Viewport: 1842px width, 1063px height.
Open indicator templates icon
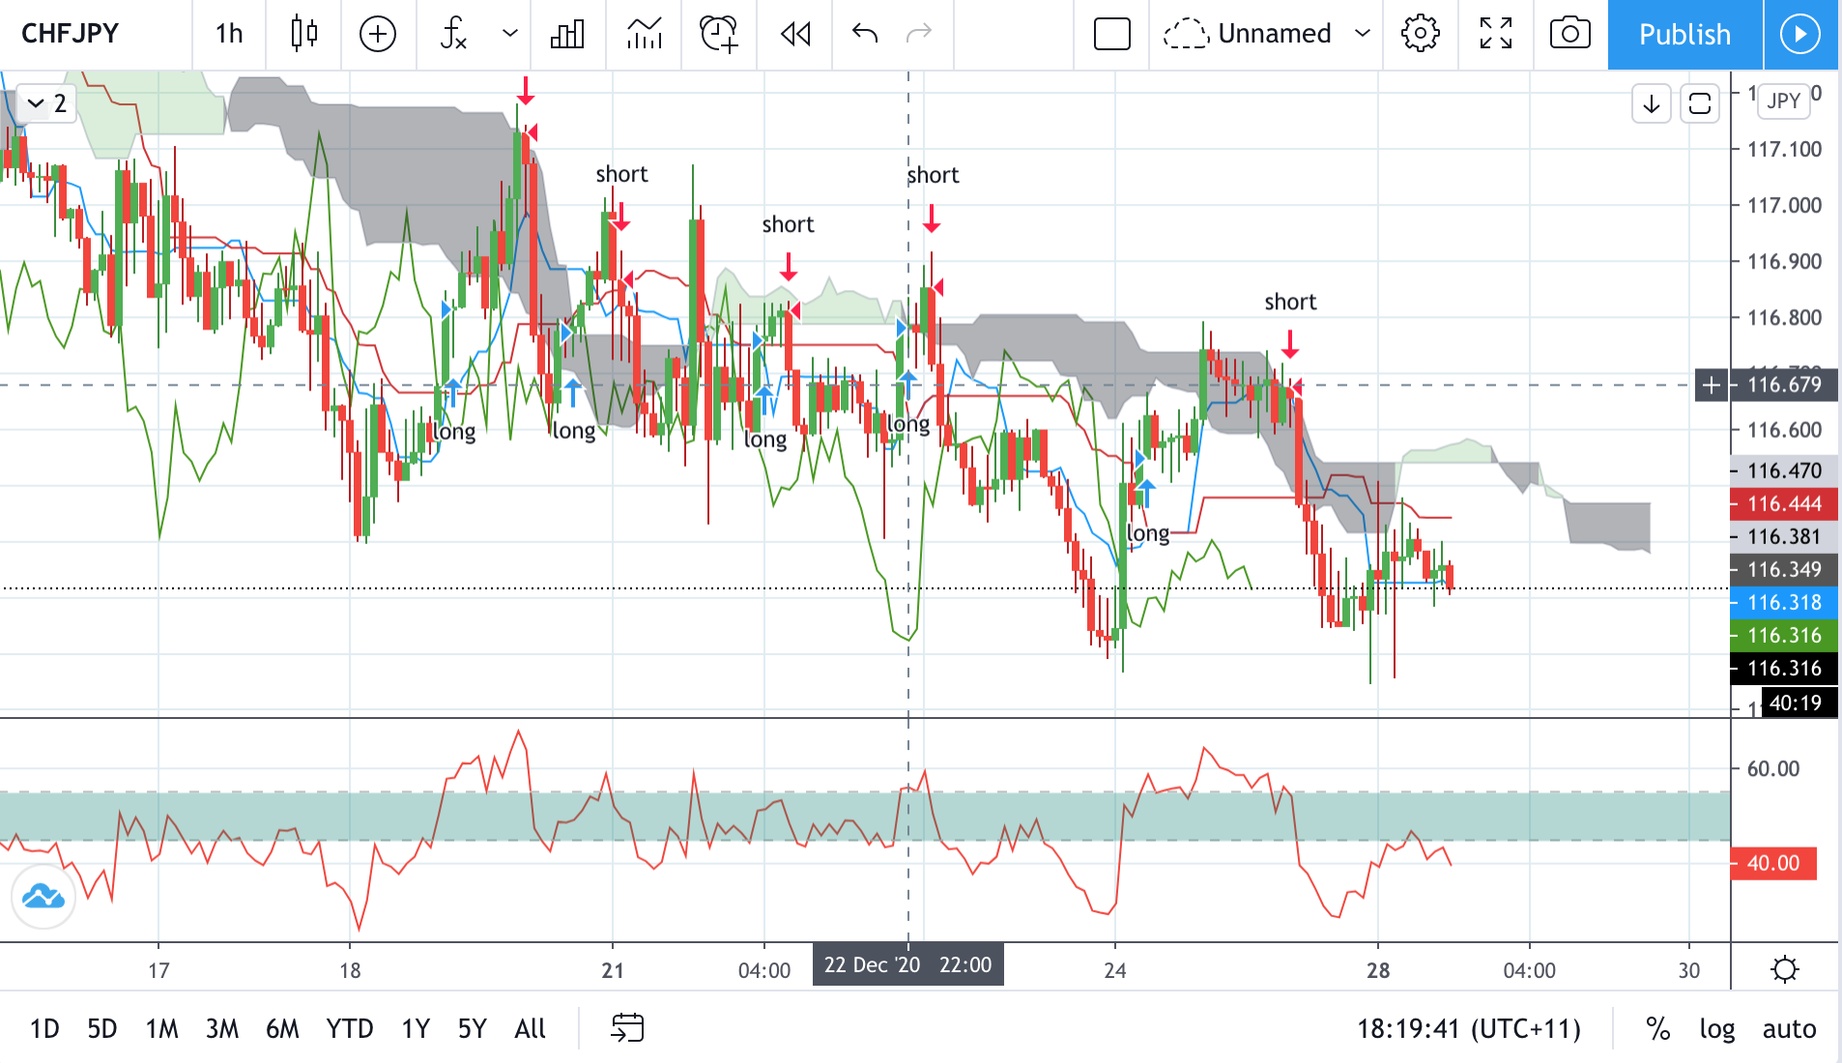[x=645, y=34]
